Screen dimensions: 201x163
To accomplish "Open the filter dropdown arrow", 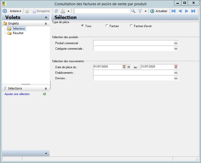I will [x=145, y=11].
